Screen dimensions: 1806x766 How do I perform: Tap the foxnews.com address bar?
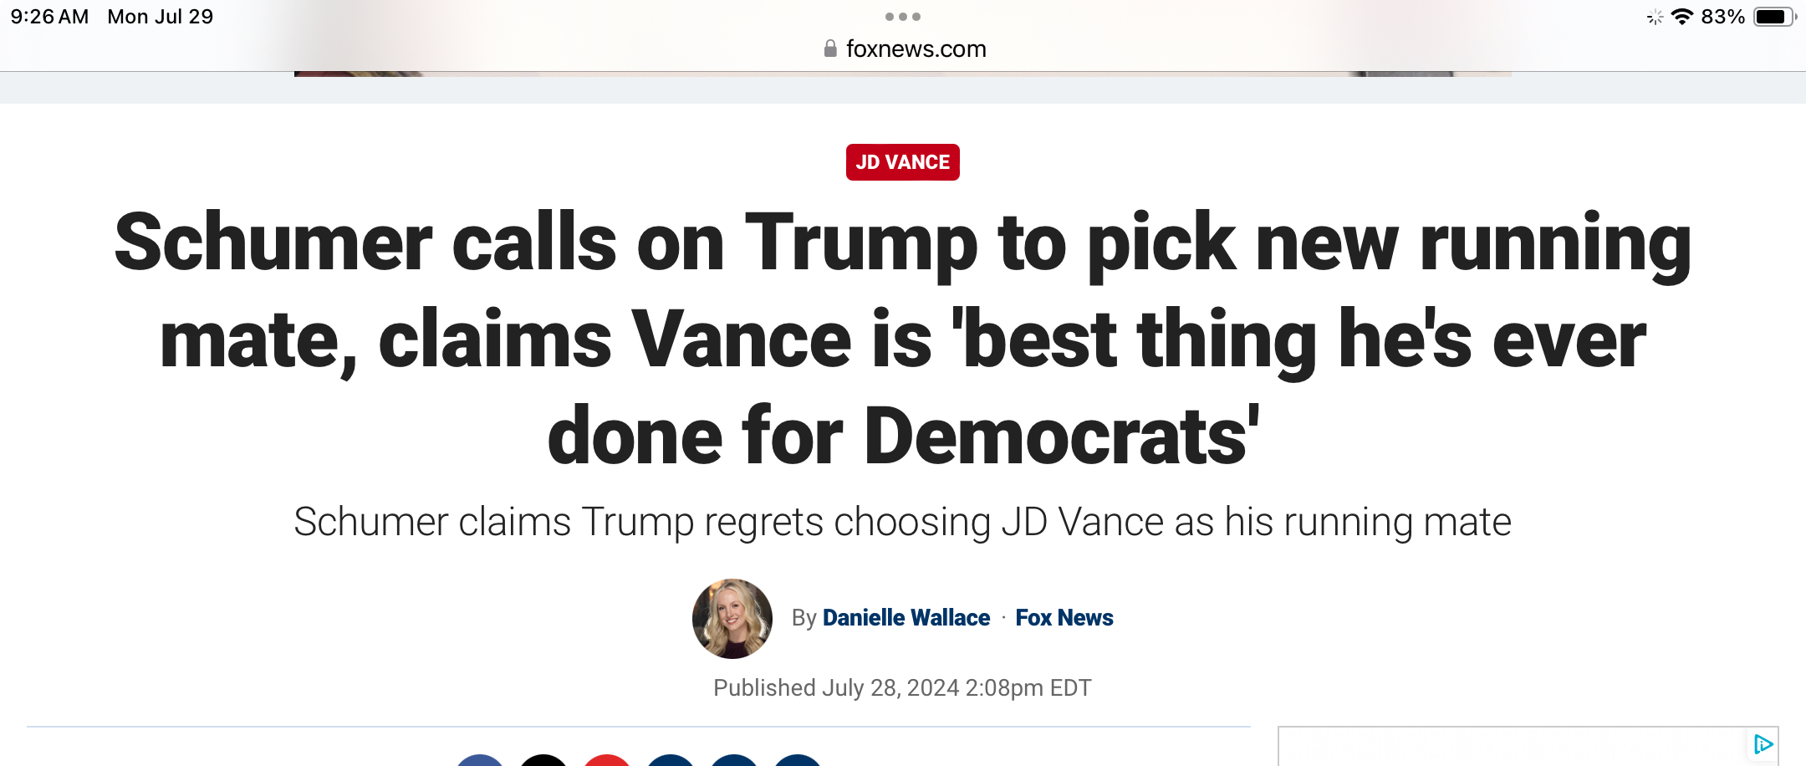tap(905, 49)
